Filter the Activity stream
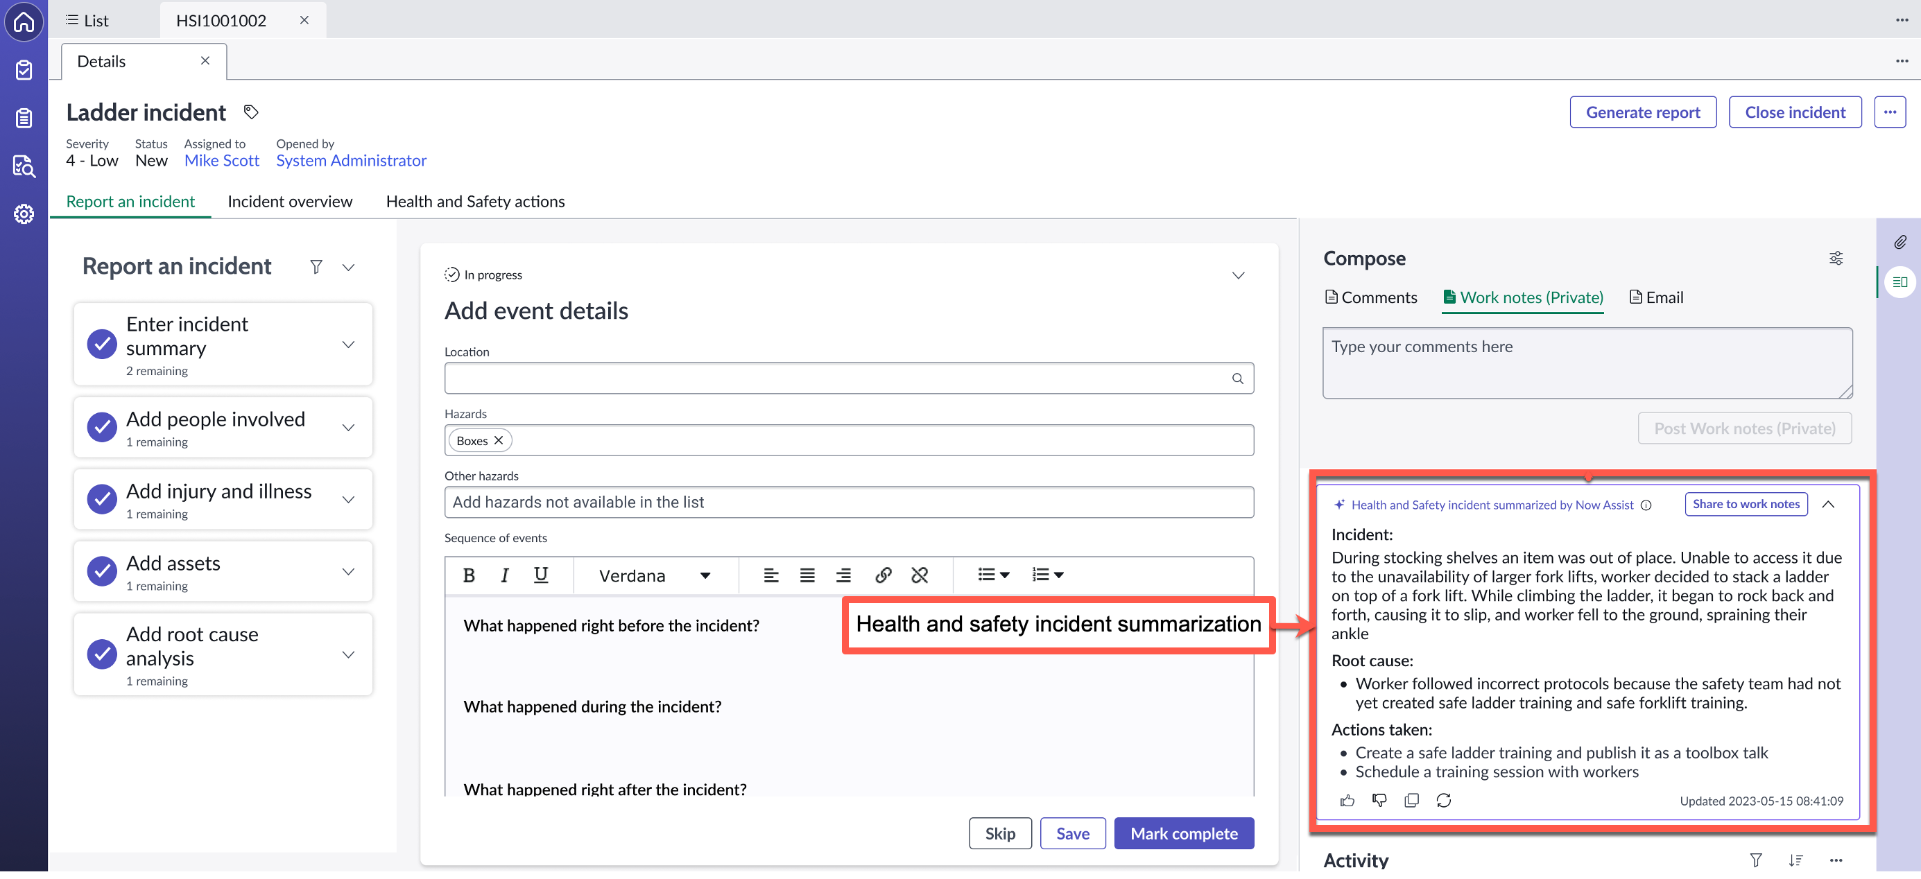1921x879 pixels. coord(1755,860)
